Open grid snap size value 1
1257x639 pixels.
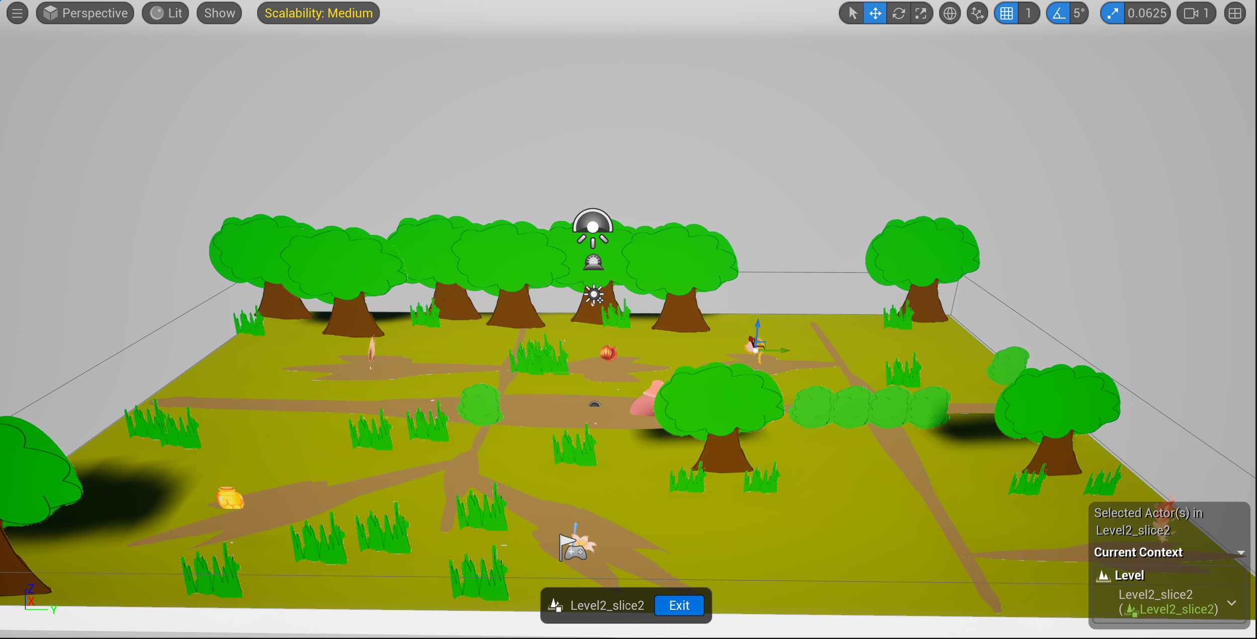(x=1028, y=13)
